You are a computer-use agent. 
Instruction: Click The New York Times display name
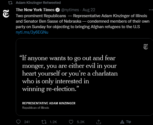pyautogui.click(x=35, y=10)
